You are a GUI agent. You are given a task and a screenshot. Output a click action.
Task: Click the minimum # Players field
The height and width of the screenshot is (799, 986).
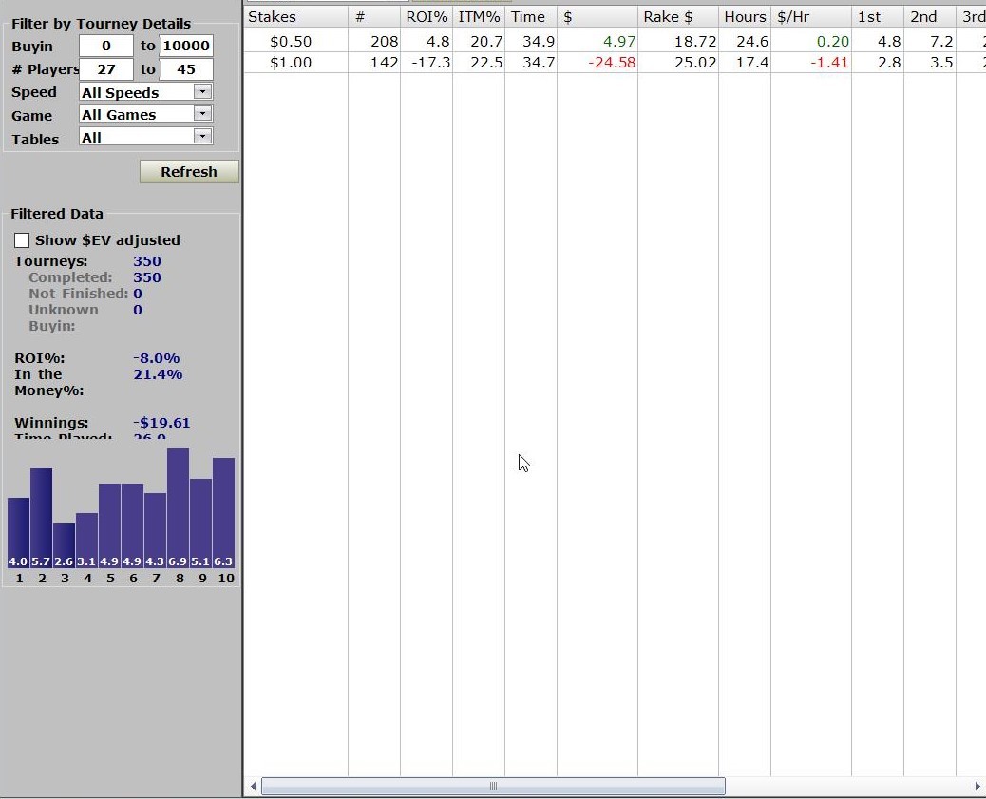tap(106, 69)
